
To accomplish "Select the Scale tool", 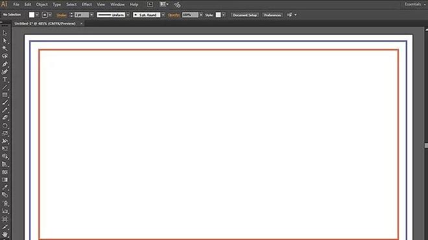I will tap(5, 133).
